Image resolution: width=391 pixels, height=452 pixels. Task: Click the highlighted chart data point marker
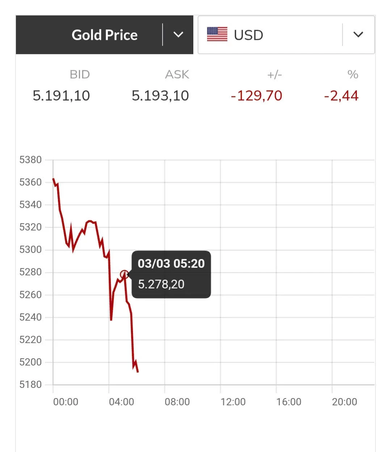click(x=124, y=274)
